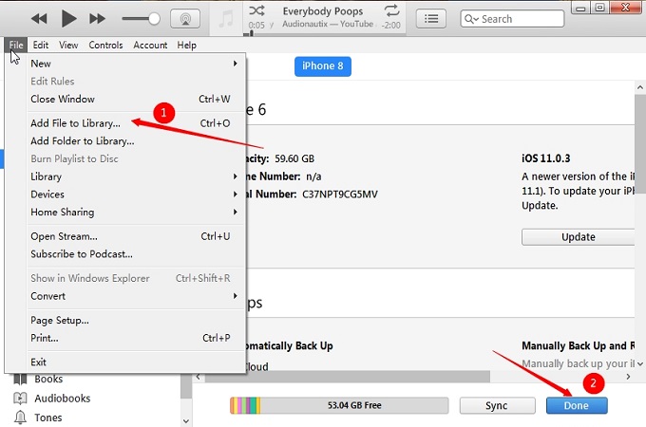Choose Subscribe to Podcast entry
Image resolution: width=646 pixels, height=427 pixels.
(x=134, y=254)
